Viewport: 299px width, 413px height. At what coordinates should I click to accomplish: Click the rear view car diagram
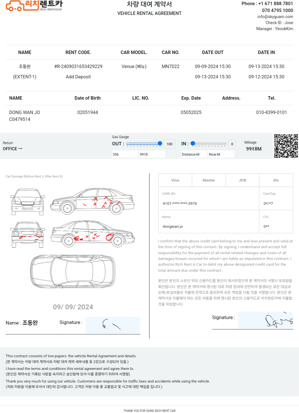(28, 234)
